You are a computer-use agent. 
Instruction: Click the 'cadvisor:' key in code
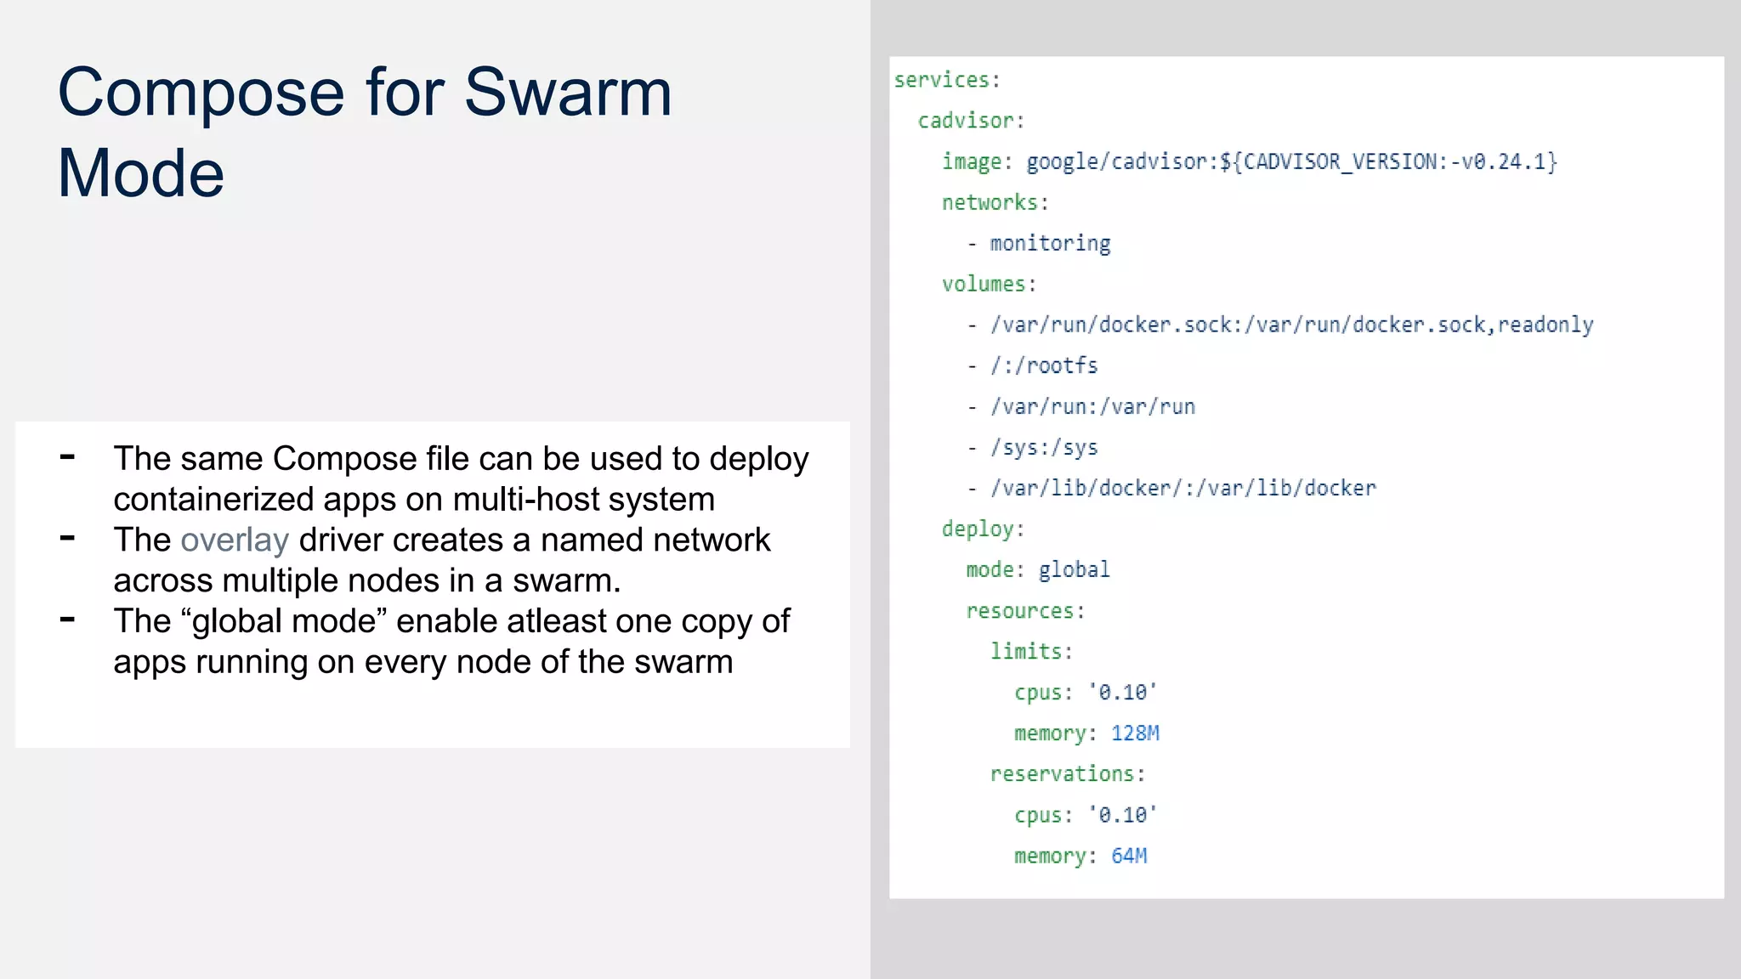(971, 121)
